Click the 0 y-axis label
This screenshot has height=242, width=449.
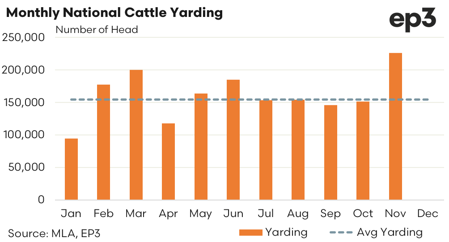click(41, 200)
